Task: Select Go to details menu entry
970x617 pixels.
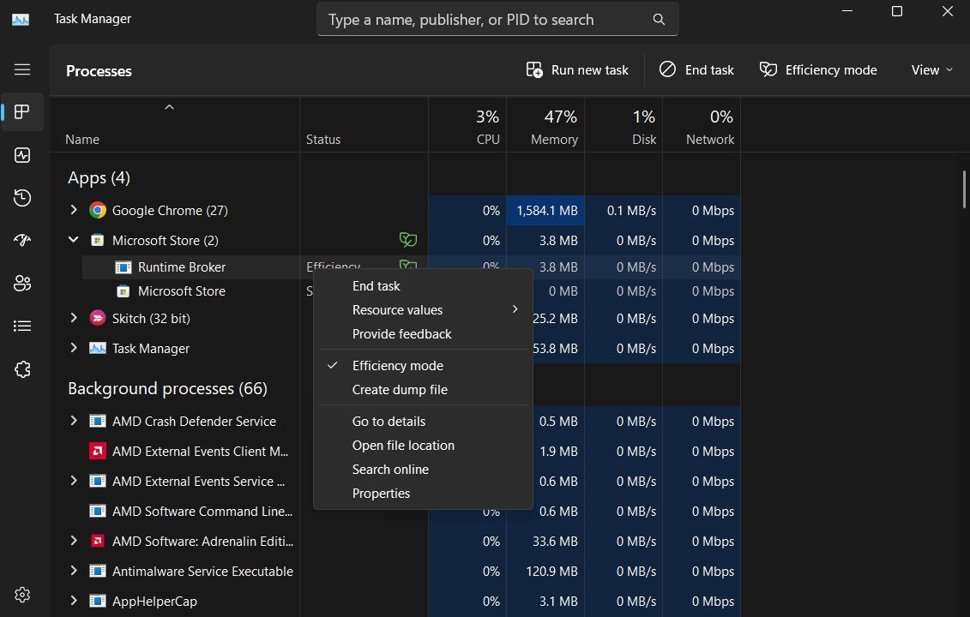Action: [389, 422]
